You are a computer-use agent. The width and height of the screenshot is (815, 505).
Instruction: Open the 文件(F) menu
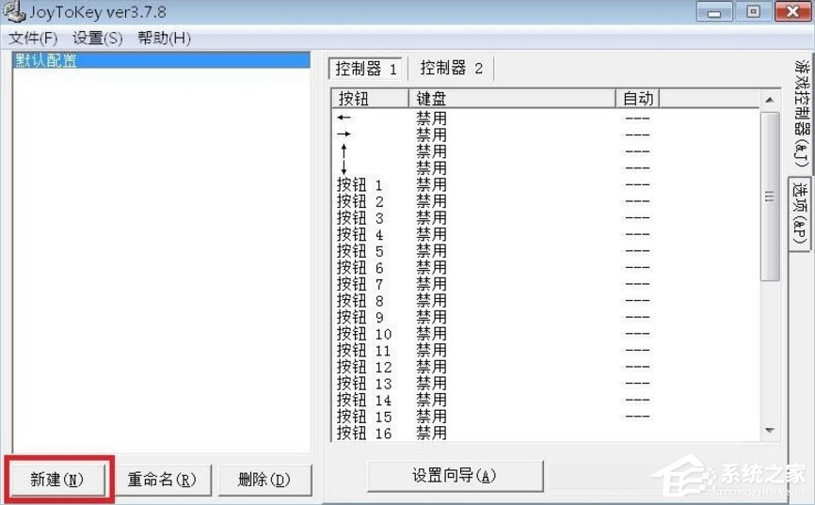33,38
